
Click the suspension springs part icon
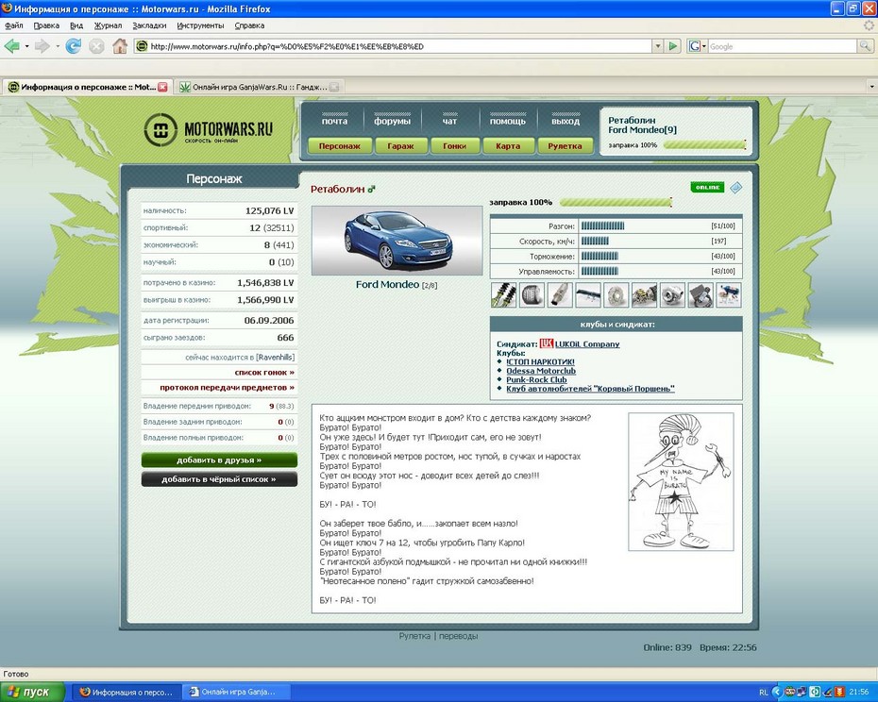[504, 294]
